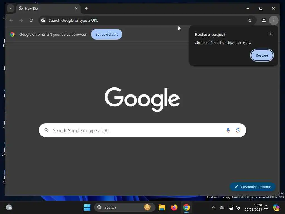The image size is (285, 214).
Task: Select the New Tab tab
Action: [48, 9]
